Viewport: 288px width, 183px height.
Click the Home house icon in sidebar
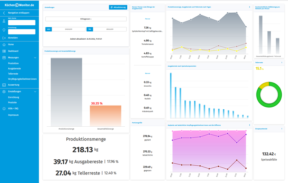click(x=4, y=44)
